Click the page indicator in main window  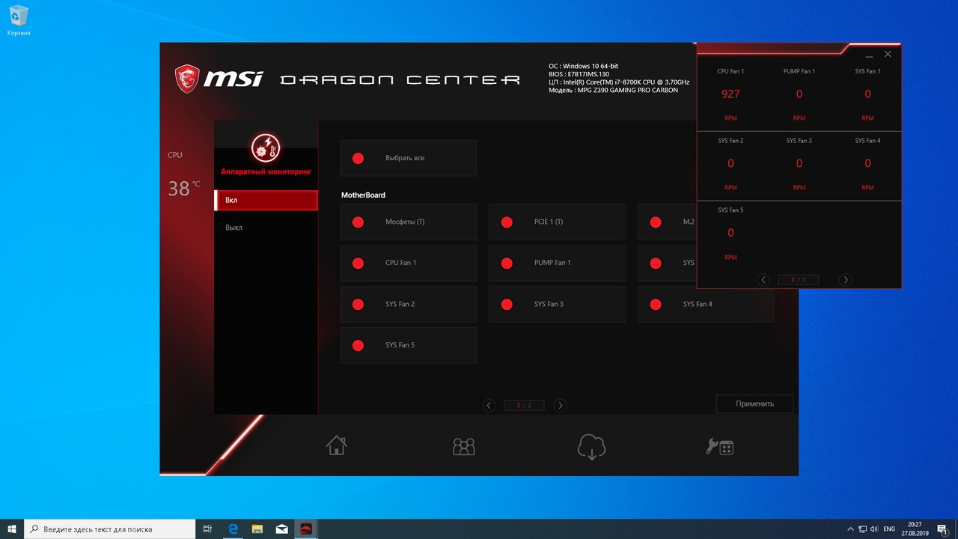pyautogui.click(x=524, y=405)
